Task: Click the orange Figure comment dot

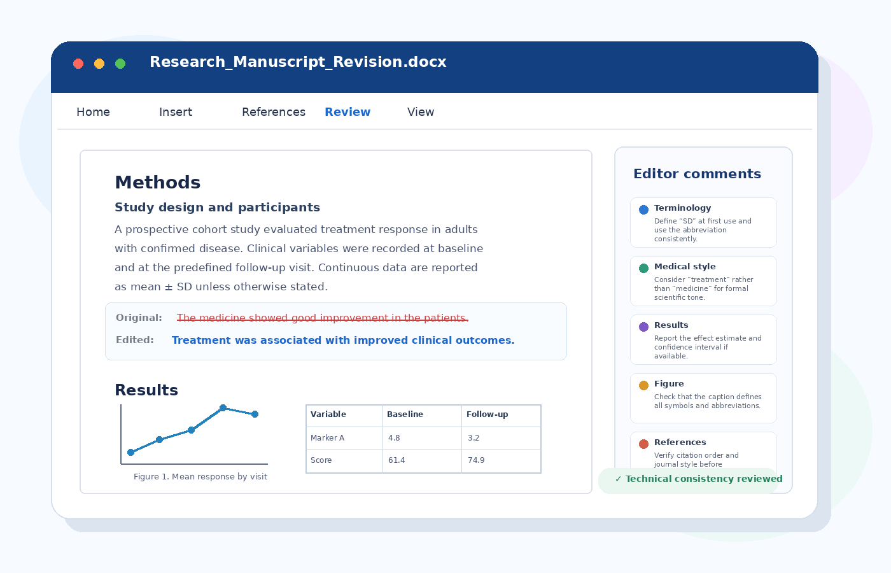Action: (643, 385)
